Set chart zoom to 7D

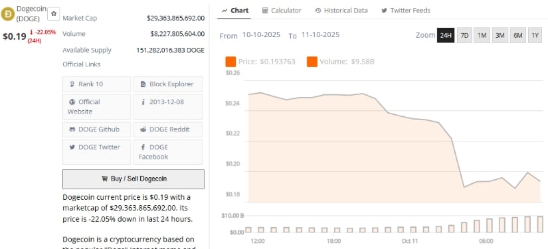coord(464,35)
